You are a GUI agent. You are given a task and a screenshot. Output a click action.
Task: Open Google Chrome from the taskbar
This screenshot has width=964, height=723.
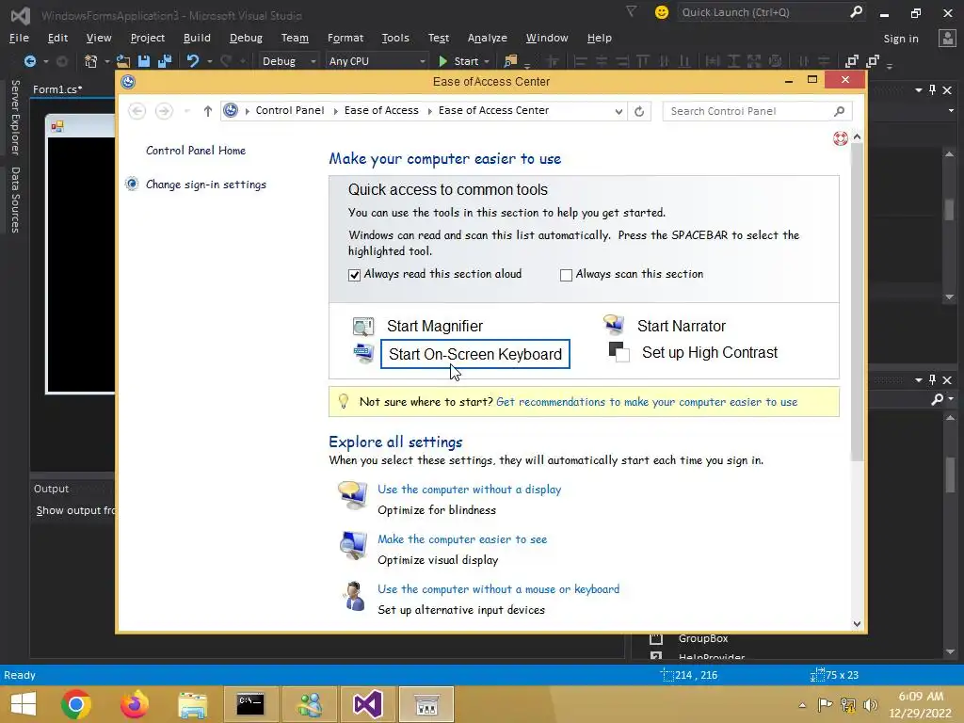(x=76, y=704)
